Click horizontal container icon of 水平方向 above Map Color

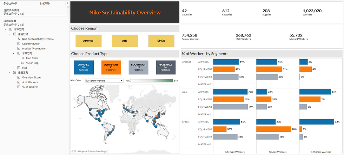[x=19, y=54]
